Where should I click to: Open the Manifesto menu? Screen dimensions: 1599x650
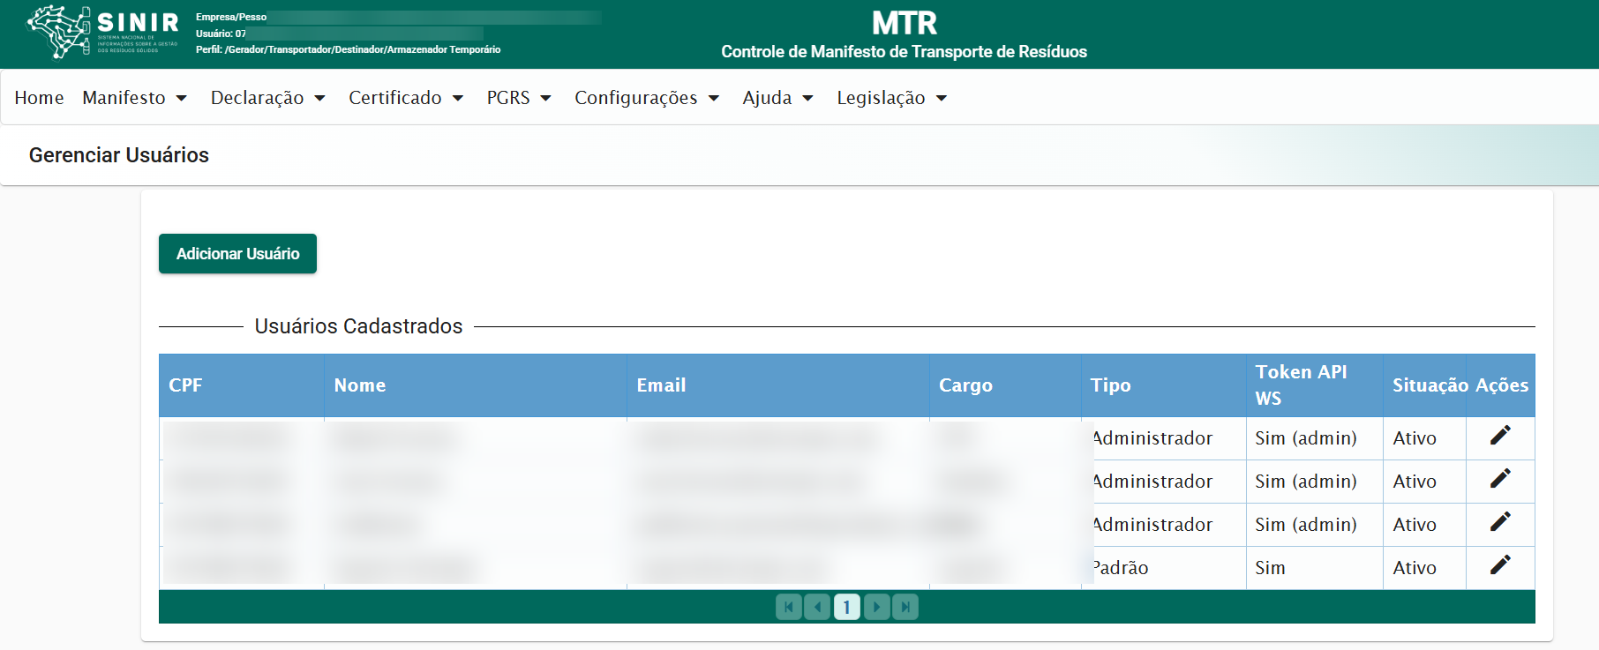135,98
